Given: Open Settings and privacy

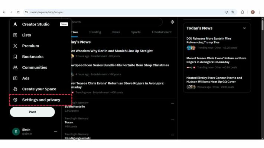Looking at the screenshot, I should tap(40, 100).
